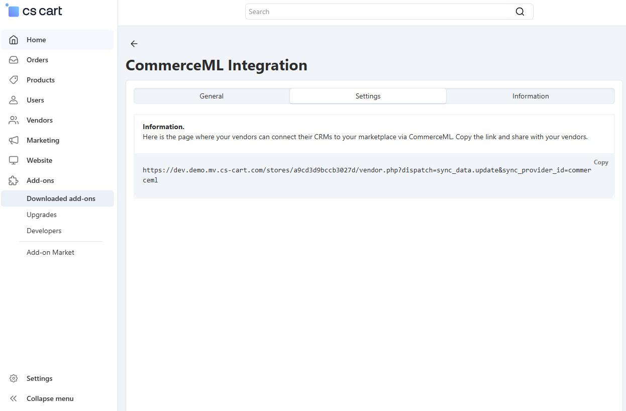This screenshot has height=411, width=626.
Task: Click the Marketing megaphone icon
Action: coord(14,140)
